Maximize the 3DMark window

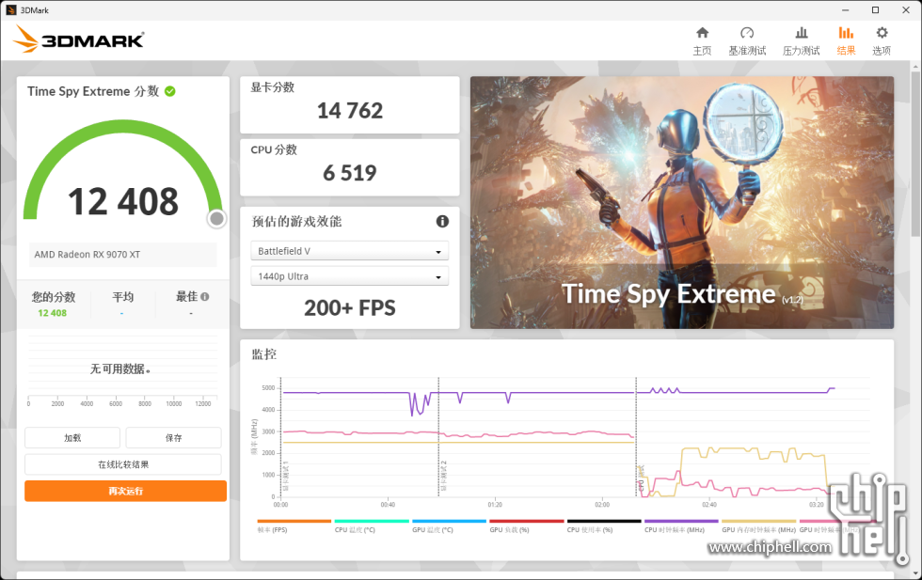[x=876, y=10]
